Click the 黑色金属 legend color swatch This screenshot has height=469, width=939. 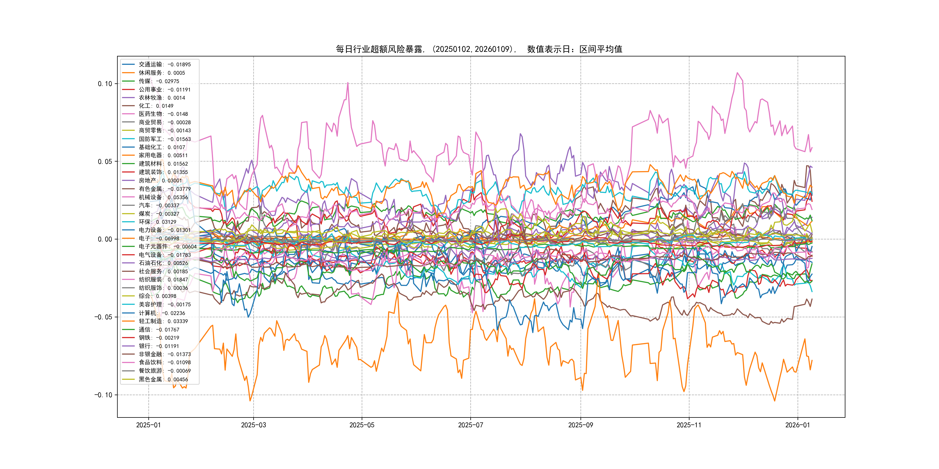(x=128, y=380)
